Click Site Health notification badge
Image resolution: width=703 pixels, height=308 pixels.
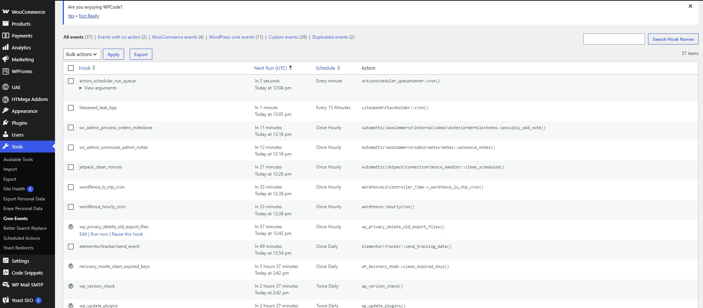coord(30,189)
